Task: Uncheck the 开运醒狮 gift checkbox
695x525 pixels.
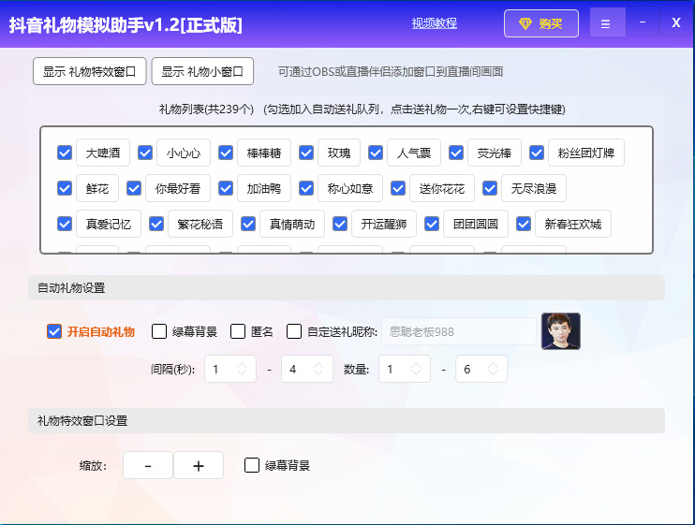Action: [x=340, y=224]
